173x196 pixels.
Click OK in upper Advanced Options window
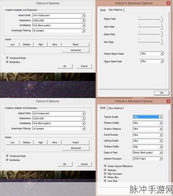[x=162, y=93]
